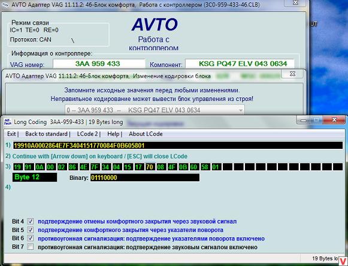Image resolution: width=348 pixels, height=266 pixels.
Task: Click the Bit 7 description text
Action: click(x=147, y=247)
